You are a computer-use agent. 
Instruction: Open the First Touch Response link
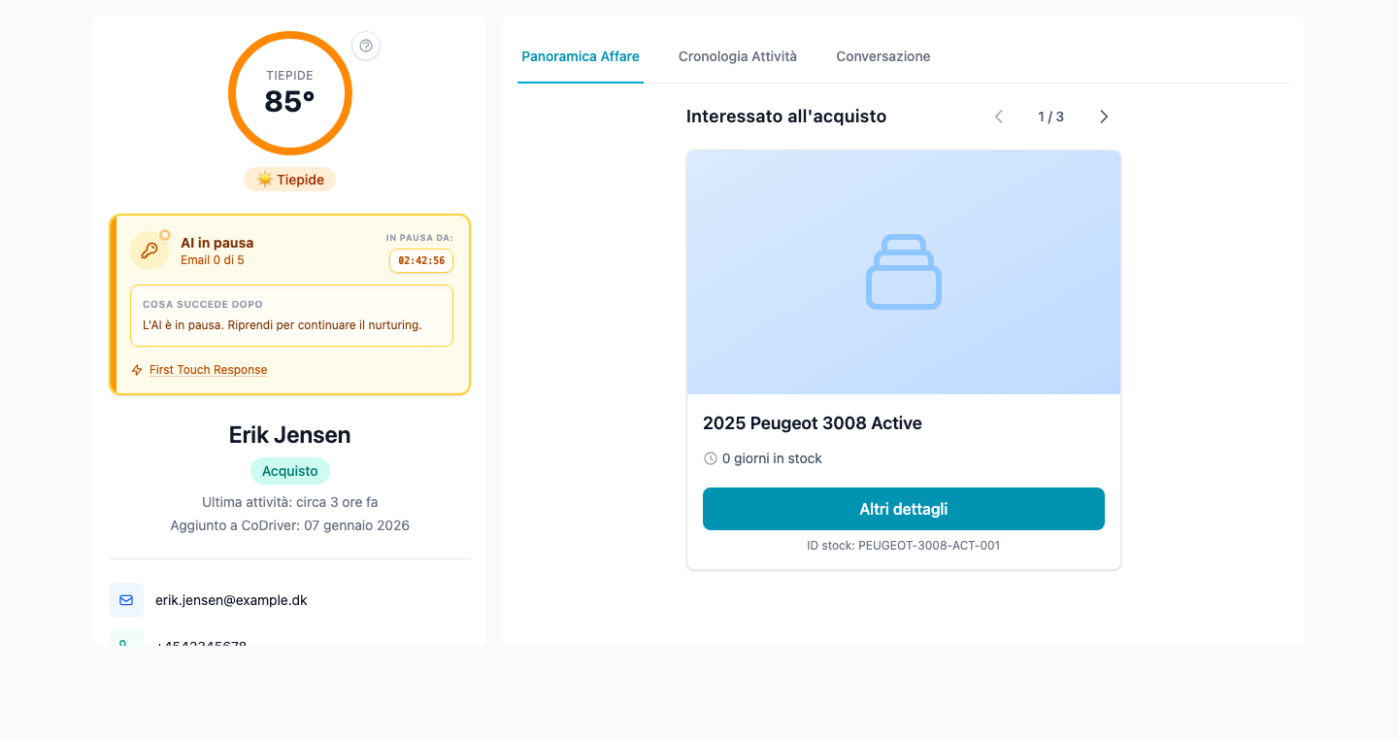pos(208,370)
